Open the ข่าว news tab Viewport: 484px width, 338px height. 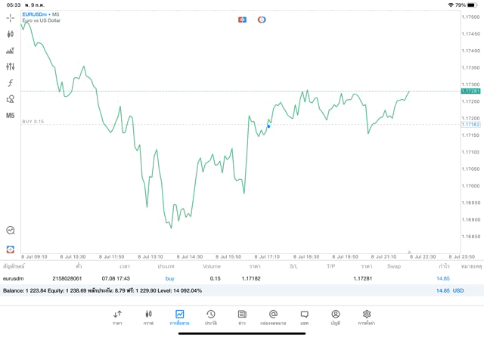pyautogui.click(x=241, y=317)
